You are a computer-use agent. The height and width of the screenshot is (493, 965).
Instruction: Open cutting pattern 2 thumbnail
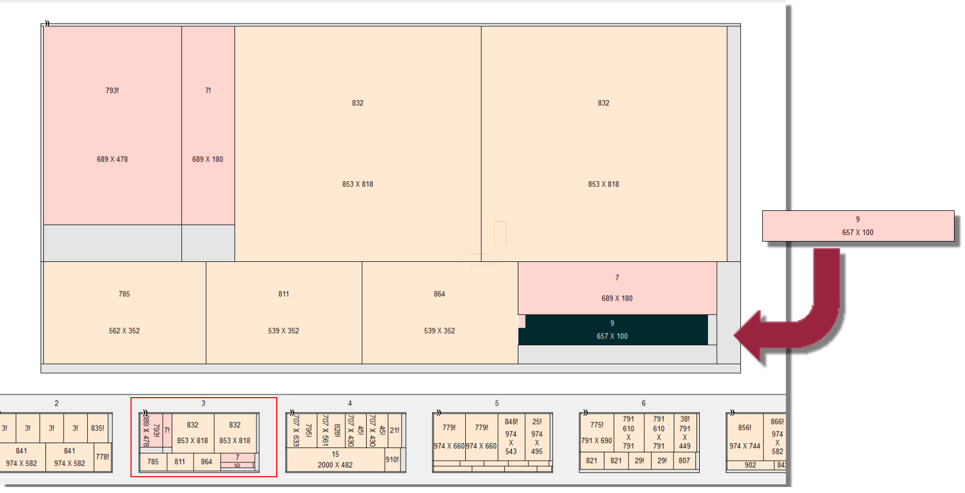[56, 442]
